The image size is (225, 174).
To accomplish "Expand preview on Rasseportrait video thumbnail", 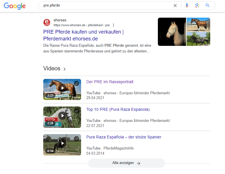I will (77, 83).
